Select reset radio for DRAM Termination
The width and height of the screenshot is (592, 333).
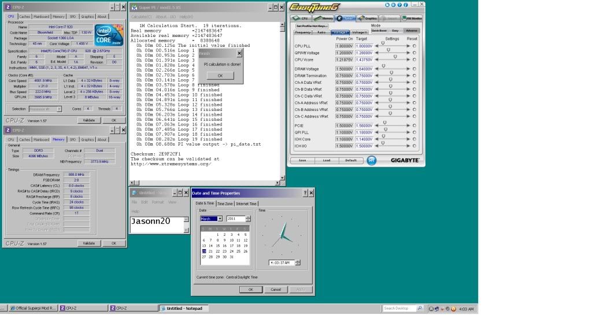tap(414, 76)
